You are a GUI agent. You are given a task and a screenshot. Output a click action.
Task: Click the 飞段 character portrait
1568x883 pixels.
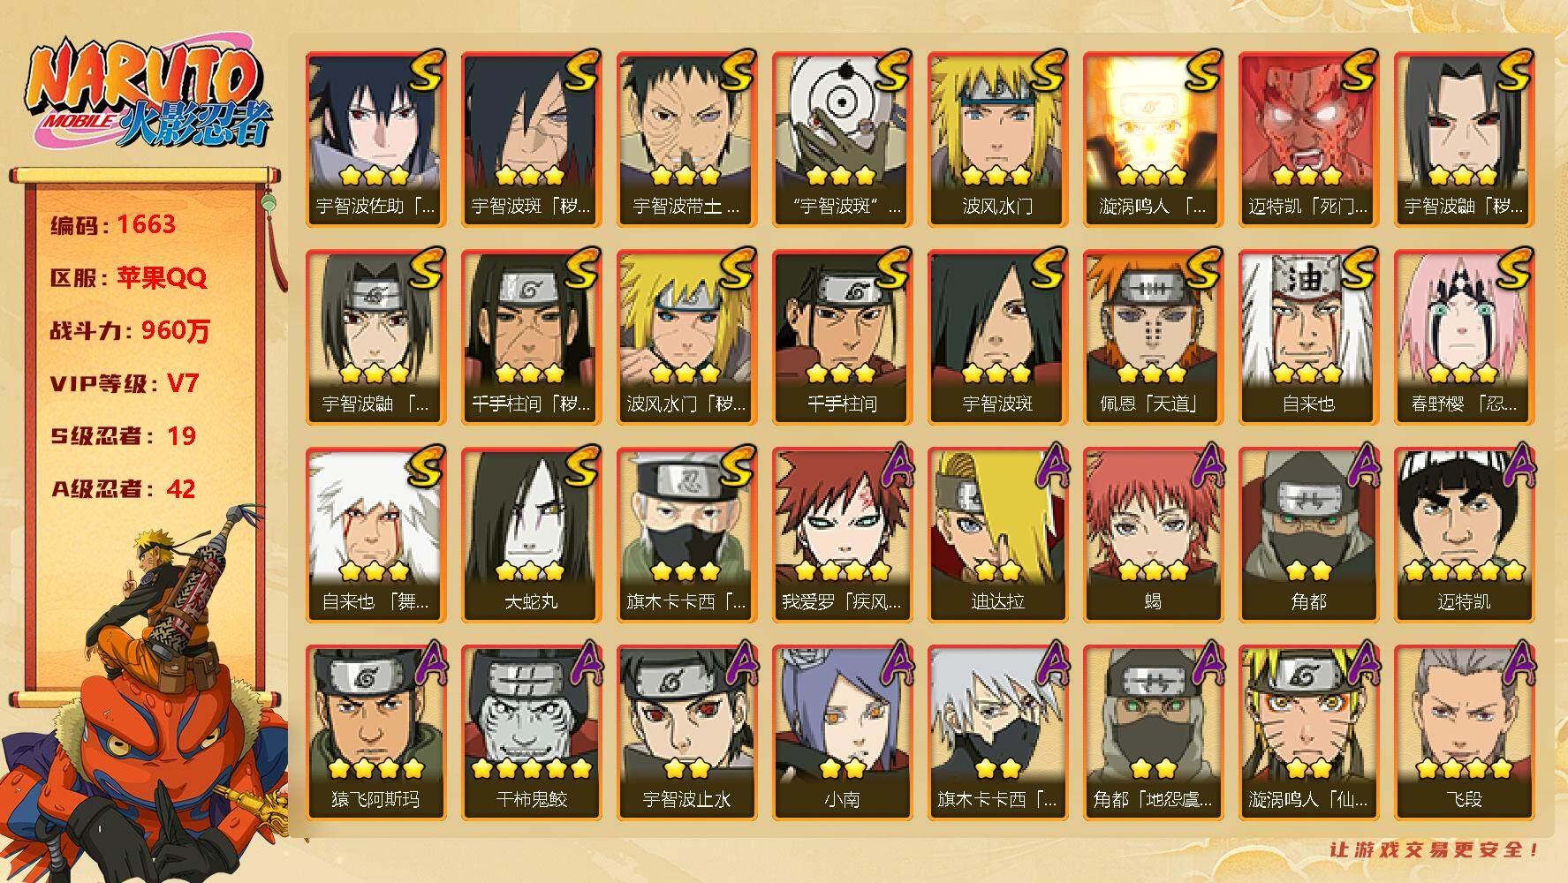pyautogui.click(x=1464, y=732)
